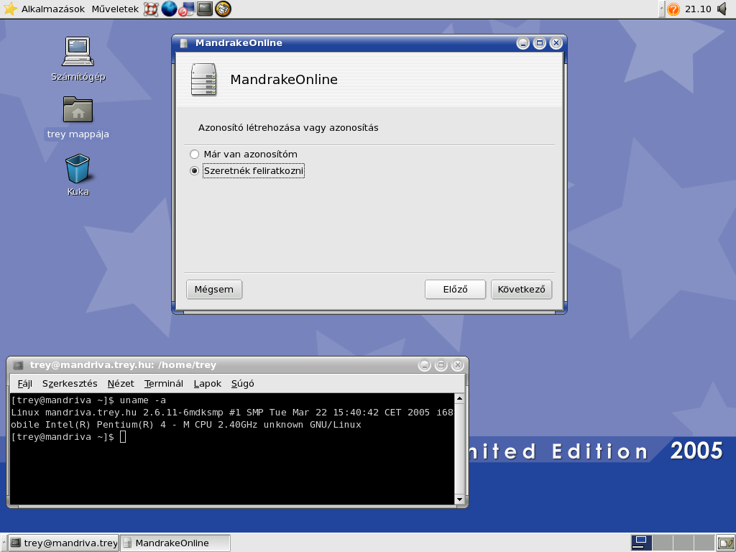Viewport: 736px width, 552px height.
Task: Click the speaker volume icon
Action: 723,9
